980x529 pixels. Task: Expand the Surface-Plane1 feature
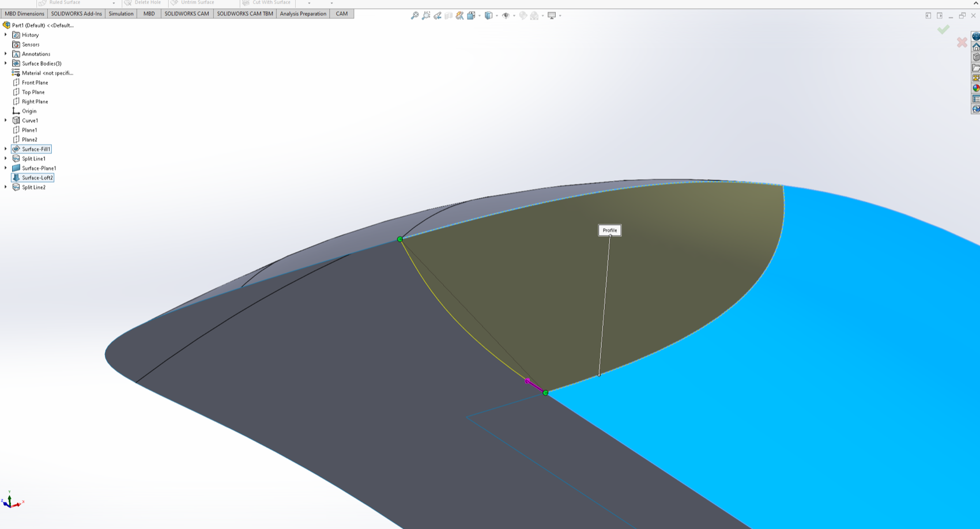tap(6, 168)
